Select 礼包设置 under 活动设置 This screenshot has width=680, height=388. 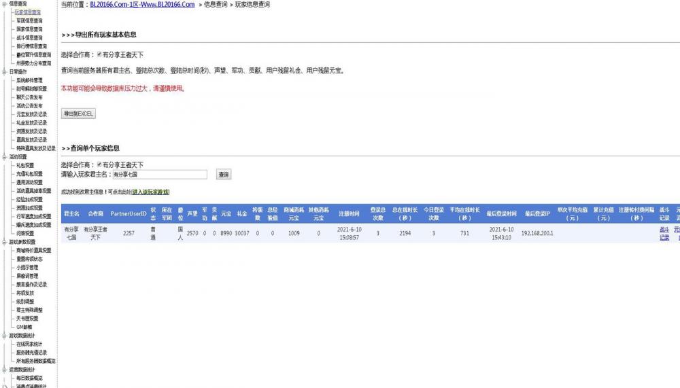(x=25, y=165)
